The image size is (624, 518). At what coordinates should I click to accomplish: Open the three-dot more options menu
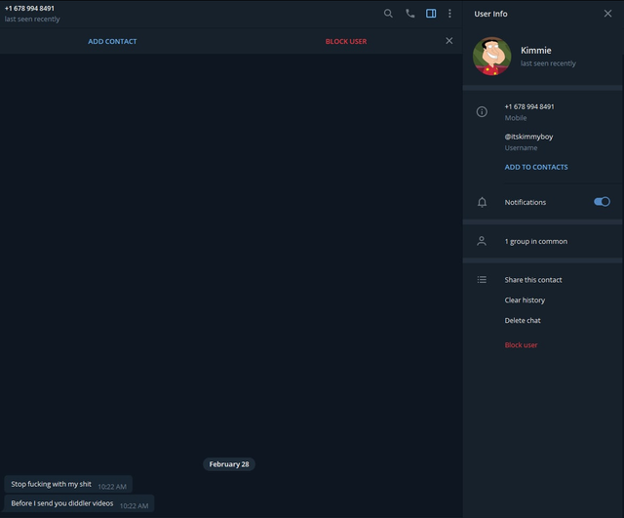449,14
